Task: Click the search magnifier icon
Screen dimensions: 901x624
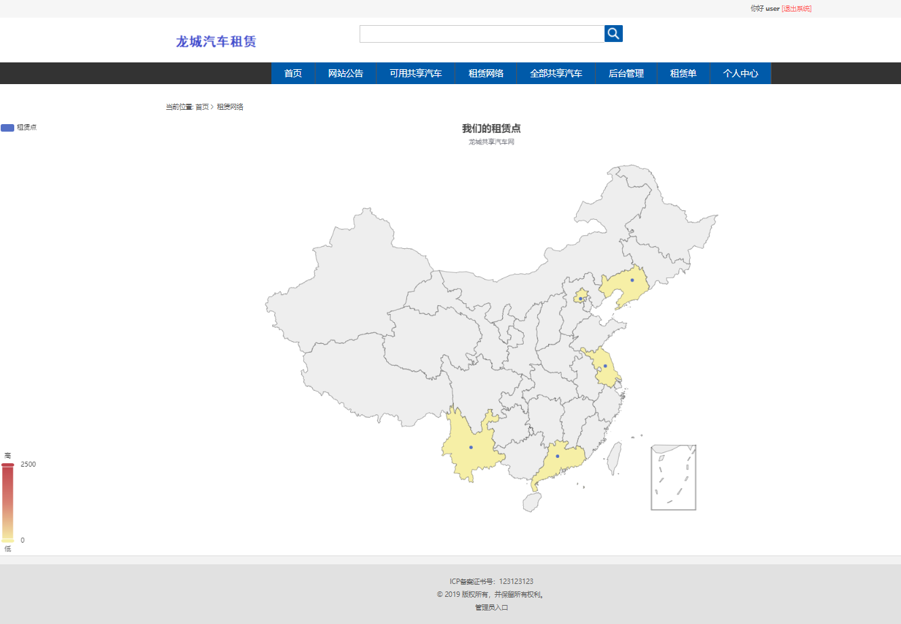Action: pyautogui.click(x=613, y=33)
